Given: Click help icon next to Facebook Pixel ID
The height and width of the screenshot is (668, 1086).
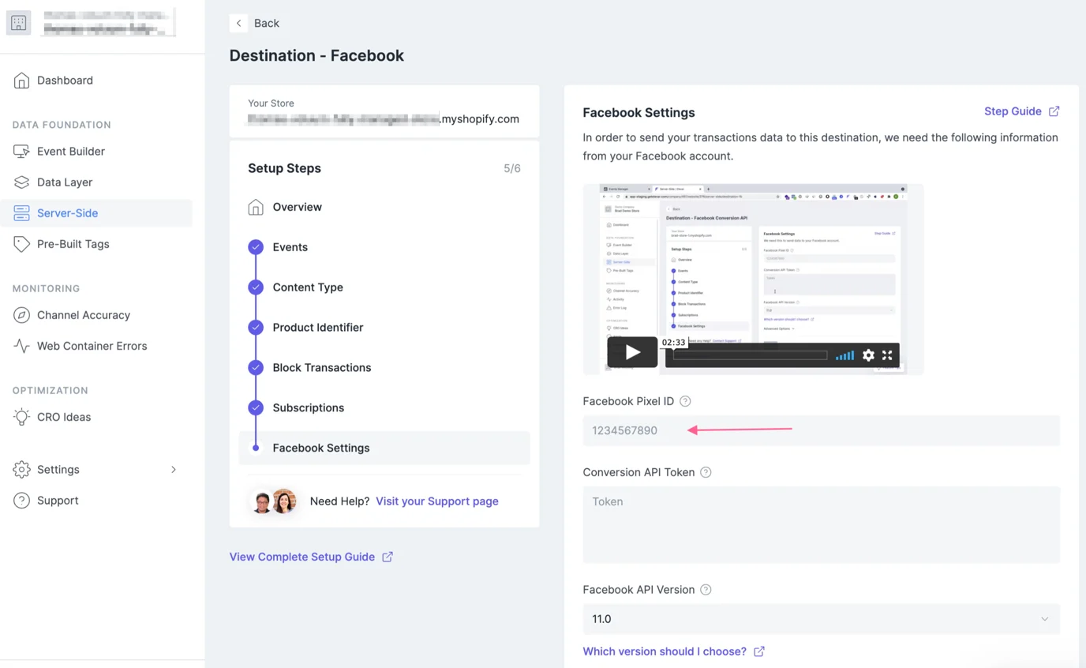Looking at the screenshot, I should click(685, 401).
